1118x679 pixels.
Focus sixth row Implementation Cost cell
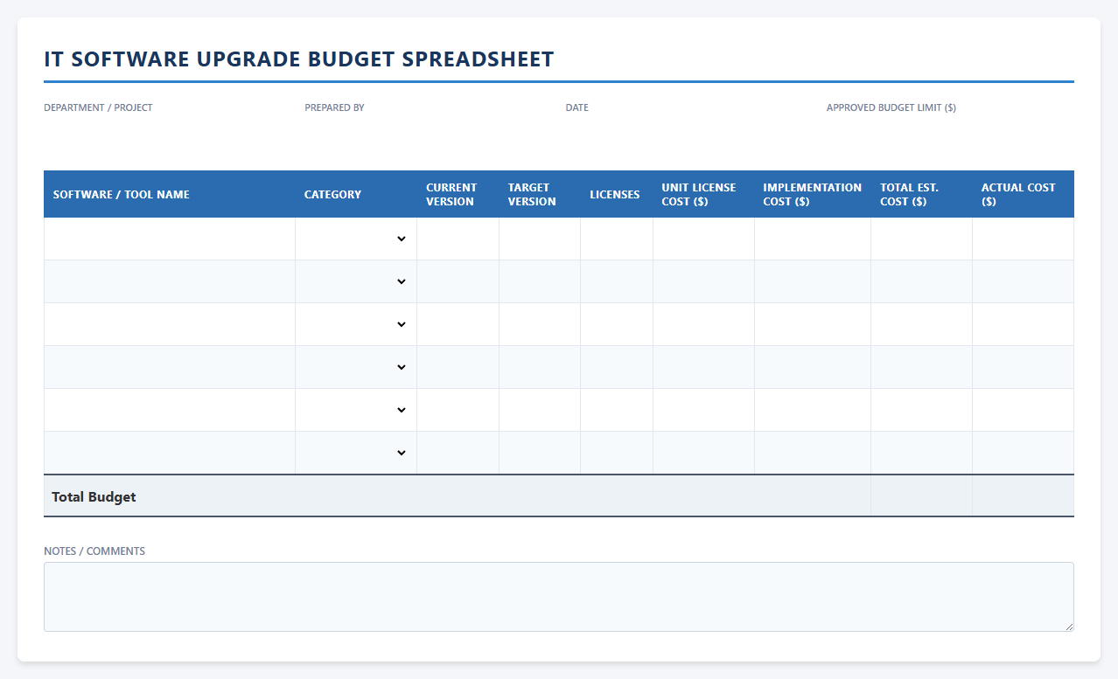813,453
